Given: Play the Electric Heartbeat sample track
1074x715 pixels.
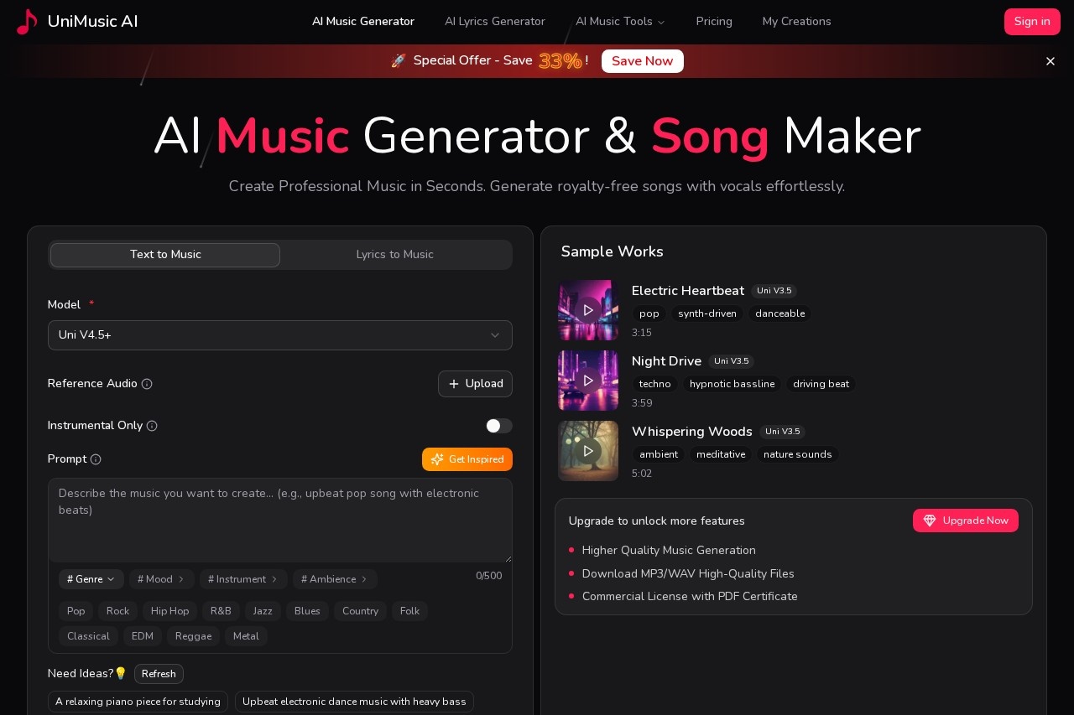Looking at the screenshot, I should pyautogui.click(x=588, y=310).
